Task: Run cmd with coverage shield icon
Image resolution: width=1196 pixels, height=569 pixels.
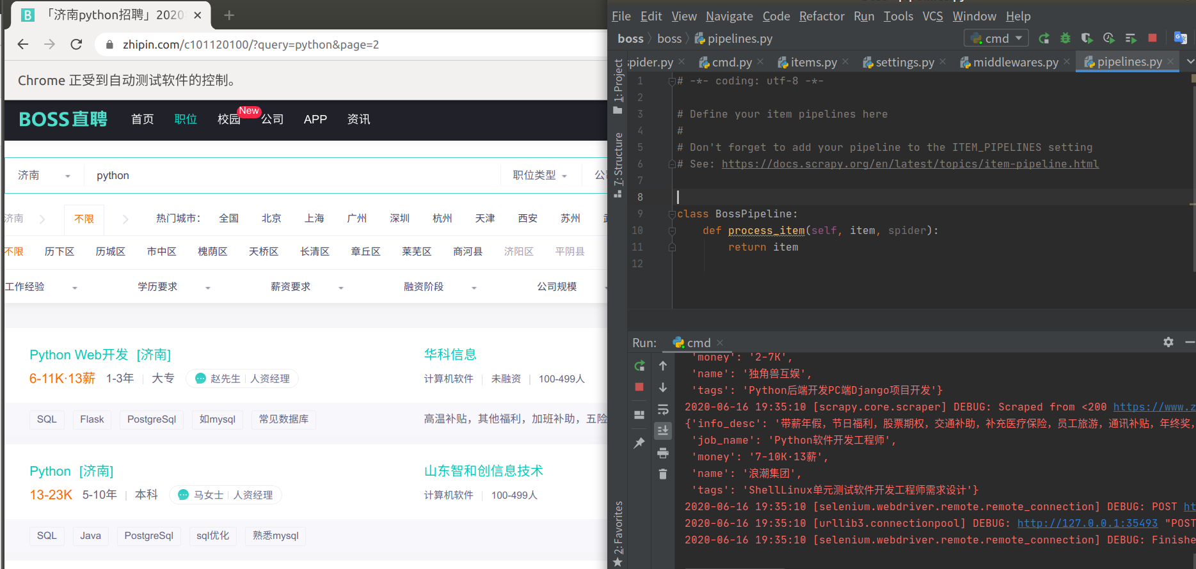Action: pyautogui.click(x=1087, y=38)
